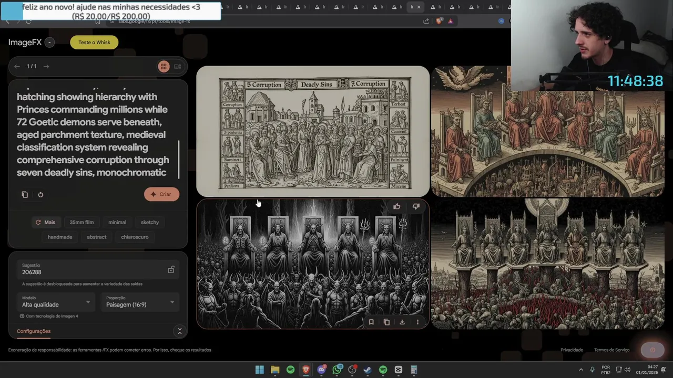
Task: Open the Proporção Paisagem (16:9) dropdown
Action: pos(140,302)
